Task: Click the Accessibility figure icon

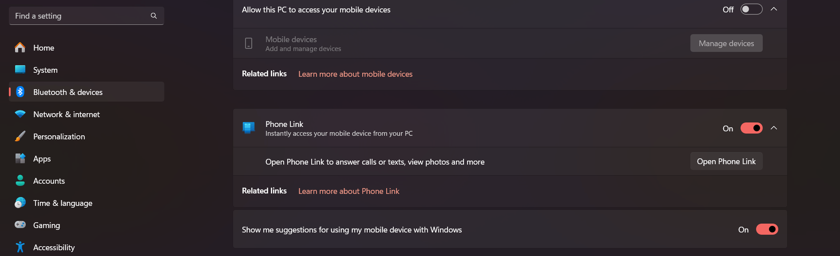Action: (20, 247)
